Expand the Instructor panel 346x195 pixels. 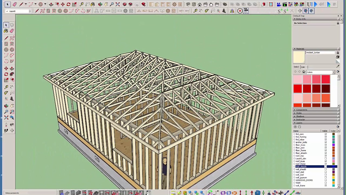[x=316, y=119]
